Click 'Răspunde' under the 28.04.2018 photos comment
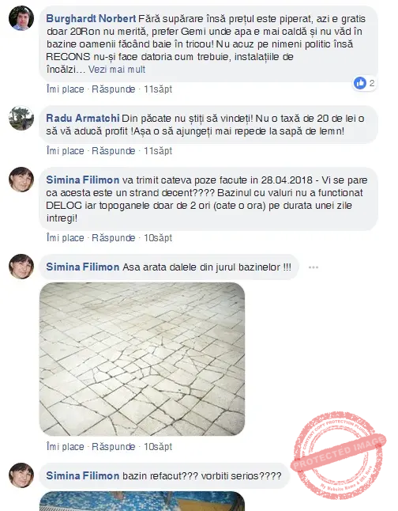The image size is (398, 511). (x=113, y=238)
